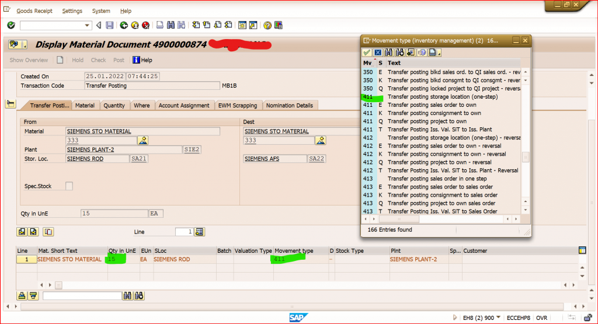Click the yellow Help question mark icon
This screenshot has height=324, width=598.
coord(267,25)
